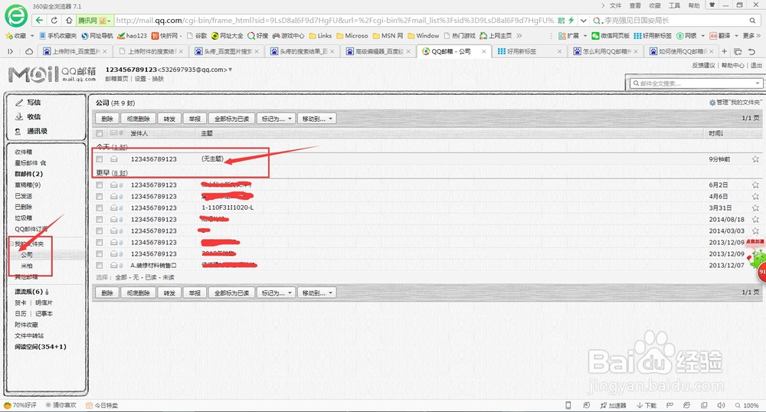Open 文件 menu
This screenshot has height=412, width=766.
pyautogui.click(x=616, y=5)
